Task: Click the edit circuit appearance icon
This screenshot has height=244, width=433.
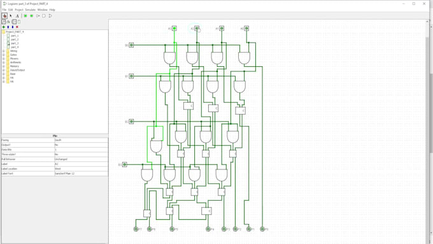Action: pyautogui.click(x=18, y=22)
